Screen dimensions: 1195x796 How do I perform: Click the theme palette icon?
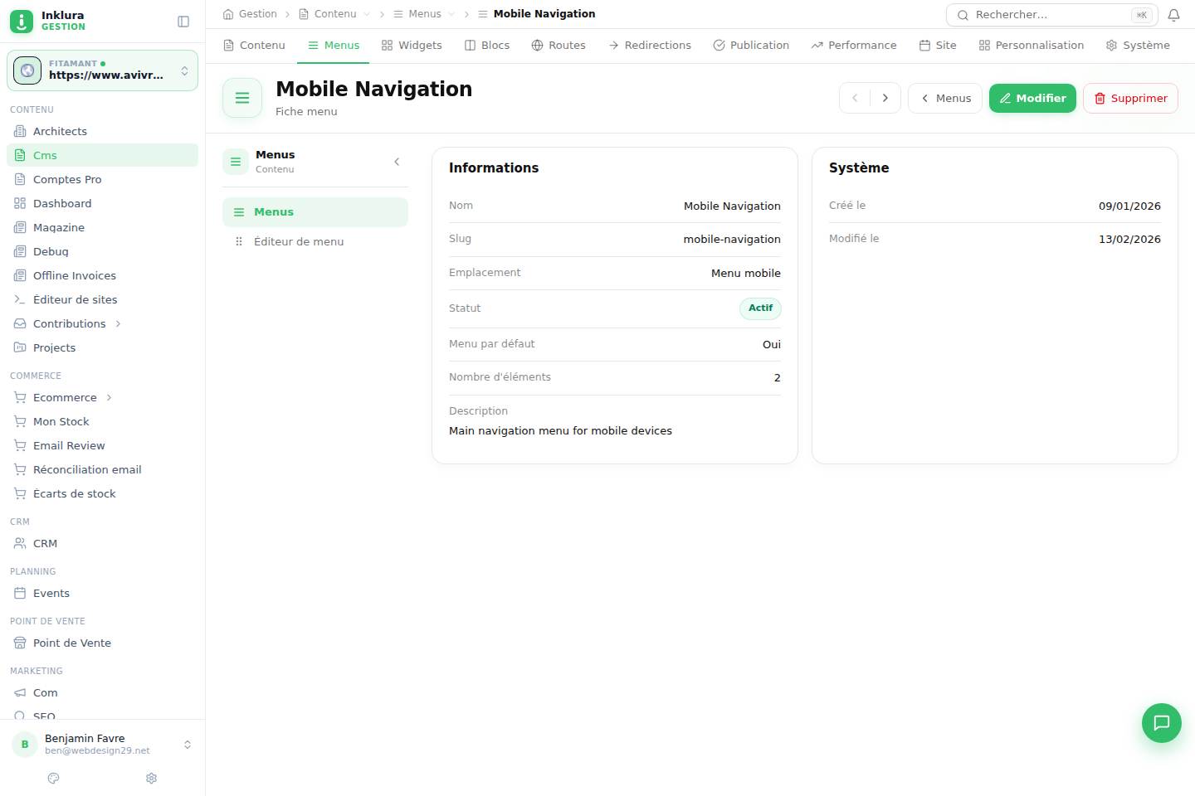pyautogui.click(x=54, y=778)
